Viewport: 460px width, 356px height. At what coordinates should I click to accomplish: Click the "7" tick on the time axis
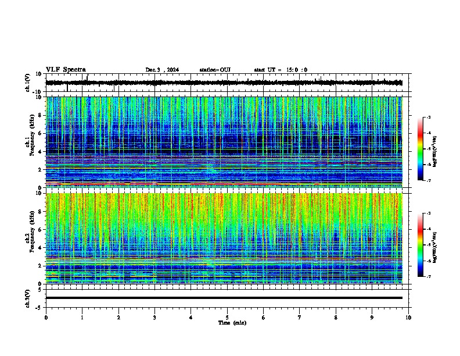coord(300,318)
